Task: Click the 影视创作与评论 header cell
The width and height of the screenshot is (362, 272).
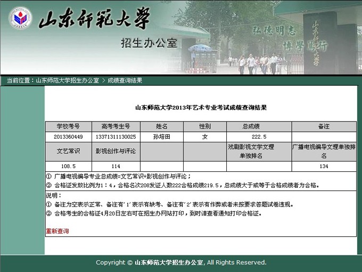Action: click(116, 151)
